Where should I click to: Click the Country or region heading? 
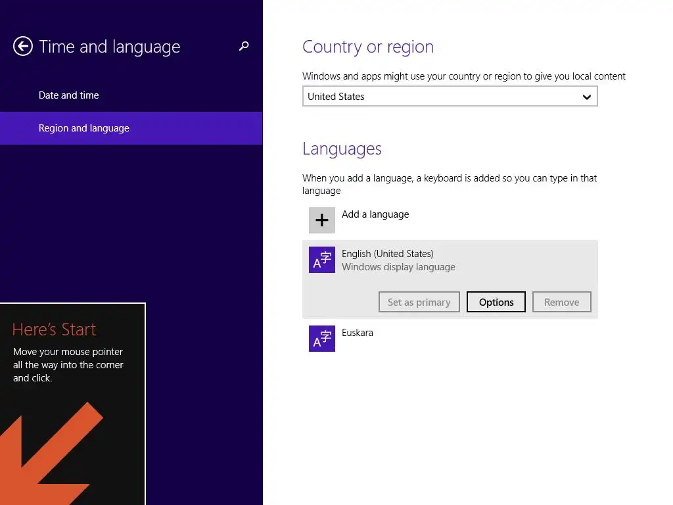pyautogui.click(x=368, y=47)
